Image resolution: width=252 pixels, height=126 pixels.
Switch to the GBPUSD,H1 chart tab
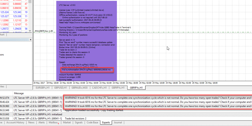pos(60,88)
